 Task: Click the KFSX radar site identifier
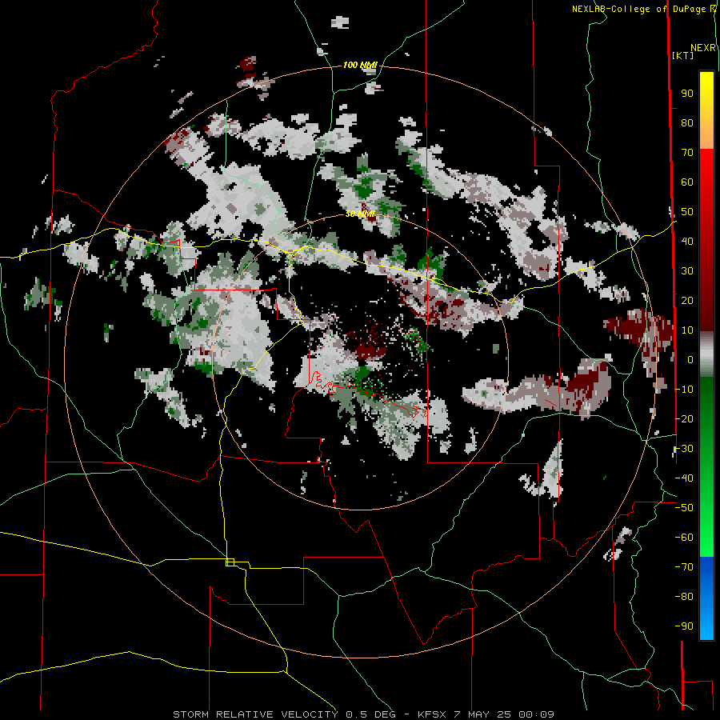(x=432, y=714)
